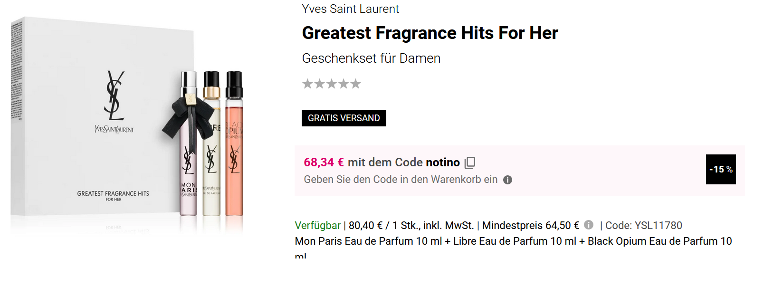
Task: Click the 68,34 € discounted price
Action: (324, 163)
